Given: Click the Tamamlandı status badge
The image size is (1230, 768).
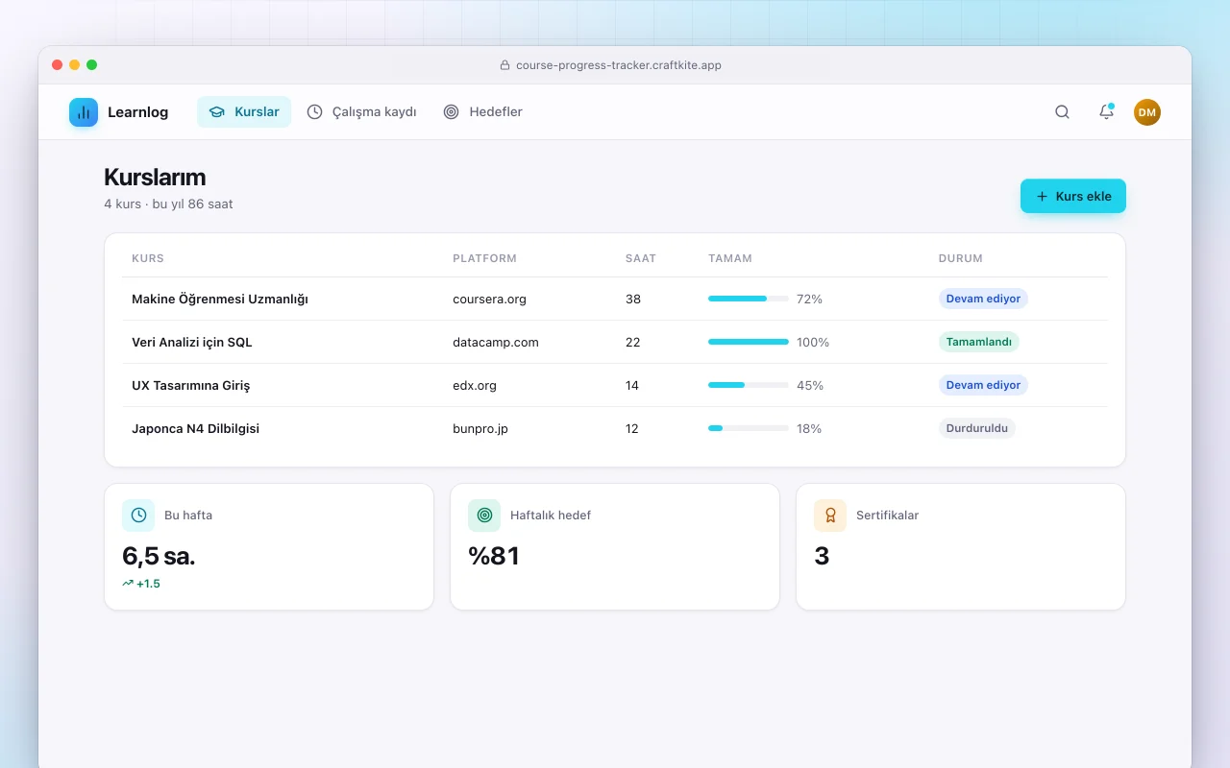Looking at the screenshot, I should [979, 342].
